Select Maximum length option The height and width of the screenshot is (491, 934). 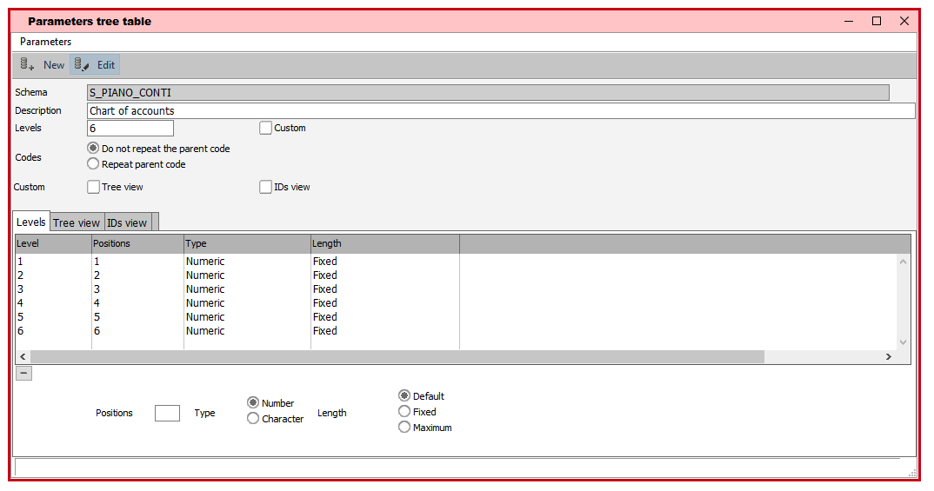[404, 428]
